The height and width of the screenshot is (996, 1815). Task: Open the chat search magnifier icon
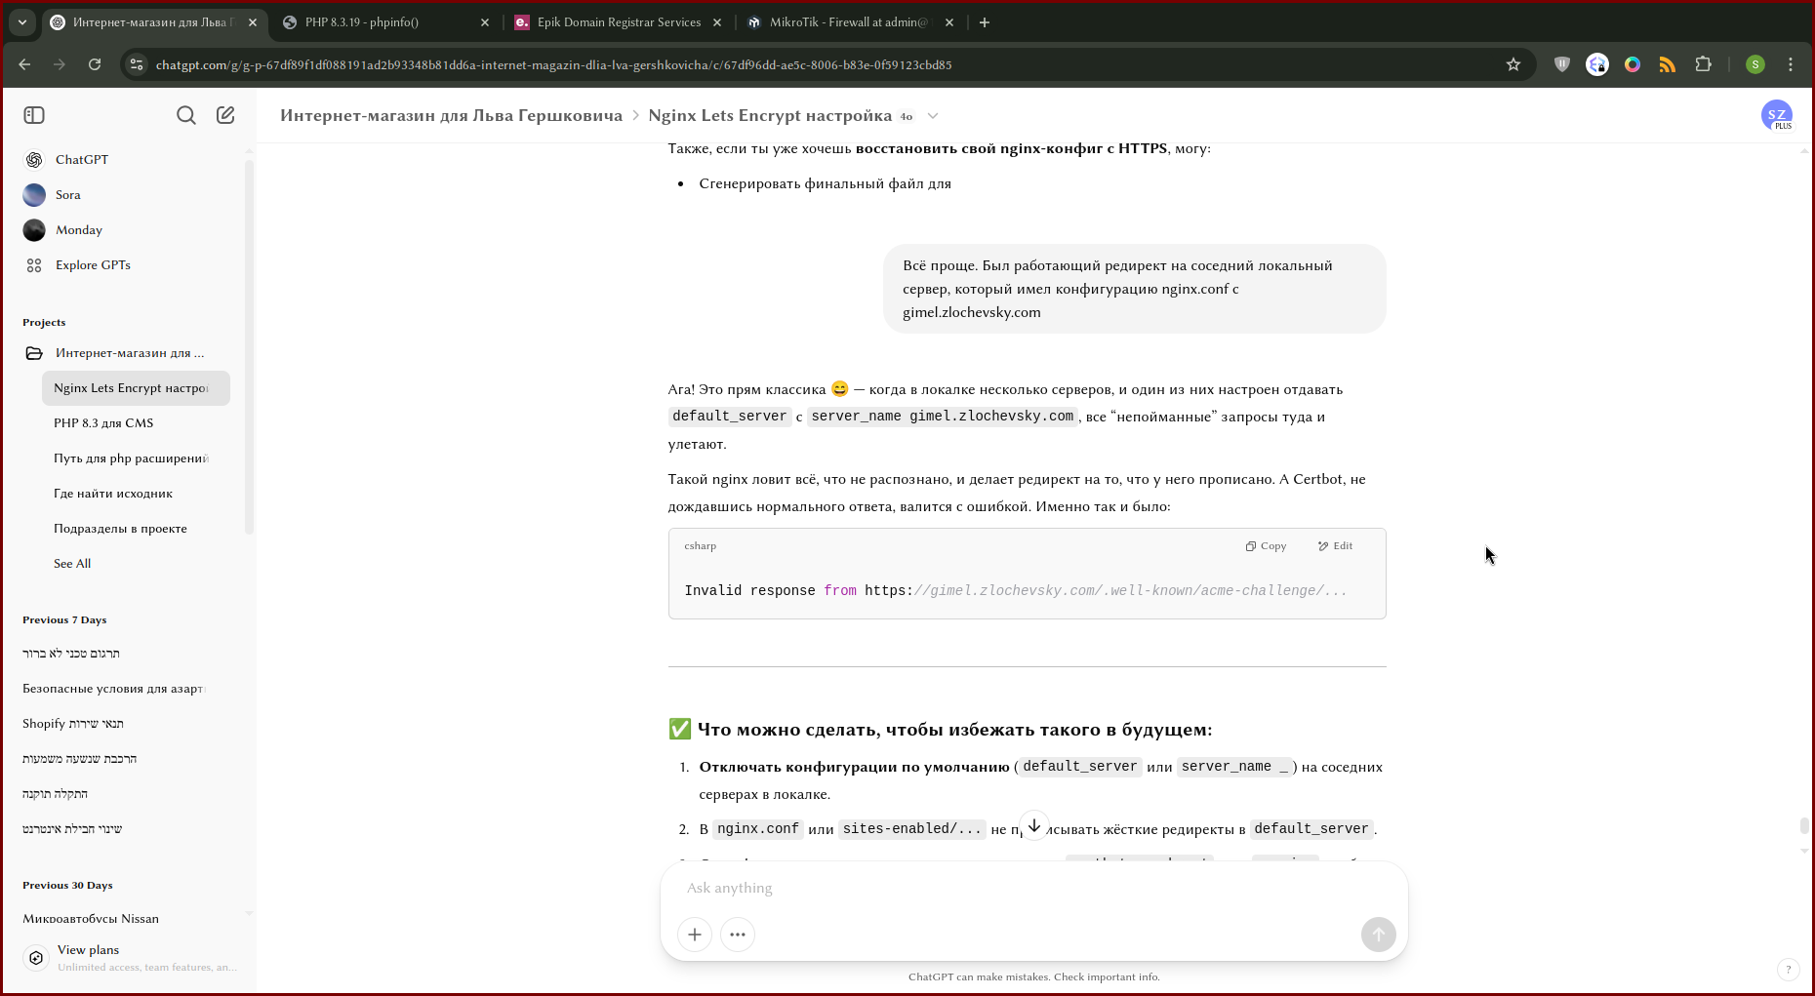click(186, 115)
